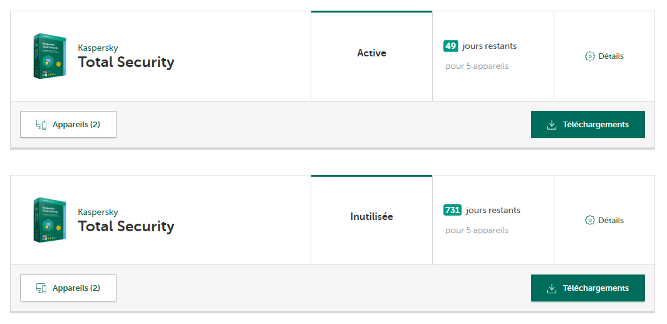Viewport: 667px width, 324px height.
Task: Select the Active status label
Action: coord(371,53)
